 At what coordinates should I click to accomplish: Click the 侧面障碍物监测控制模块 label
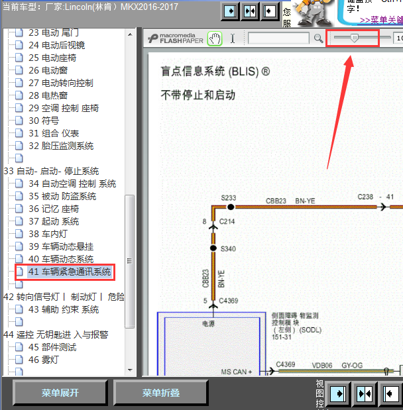[296, 326]
